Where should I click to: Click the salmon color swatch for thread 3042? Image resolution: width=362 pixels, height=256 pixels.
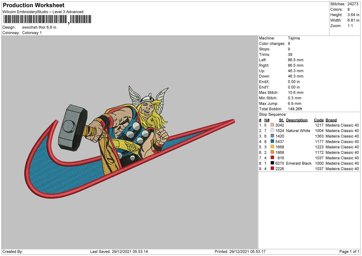point(272,125)
